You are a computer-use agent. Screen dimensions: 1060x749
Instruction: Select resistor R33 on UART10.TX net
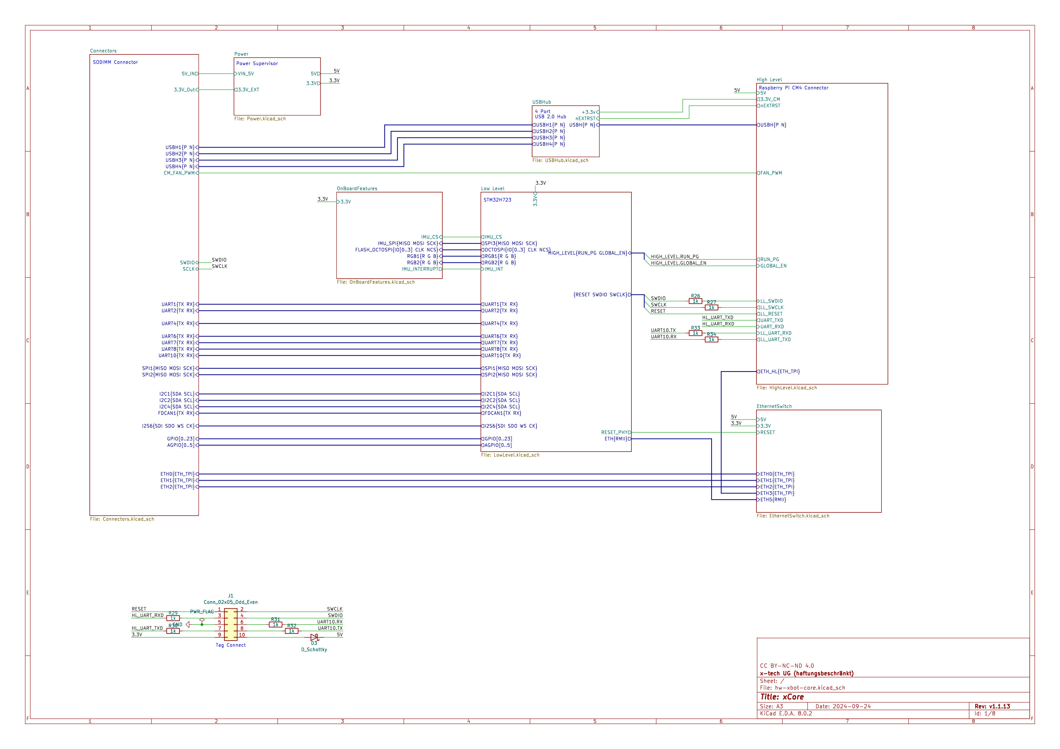pos(695,333)
